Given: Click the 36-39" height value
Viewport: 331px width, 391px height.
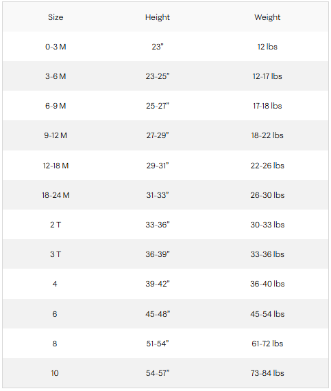Looking at the screenshot, I should 158,254.
